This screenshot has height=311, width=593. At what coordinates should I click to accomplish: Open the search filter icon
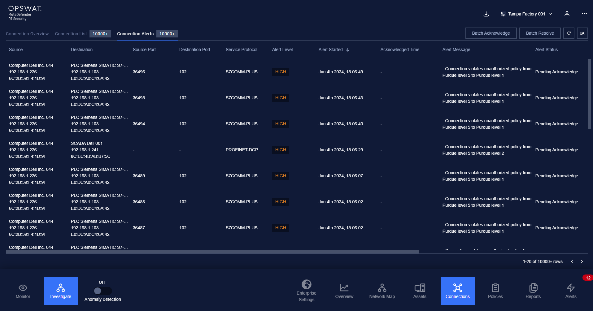pyautogui.click(x=582, y=33)
